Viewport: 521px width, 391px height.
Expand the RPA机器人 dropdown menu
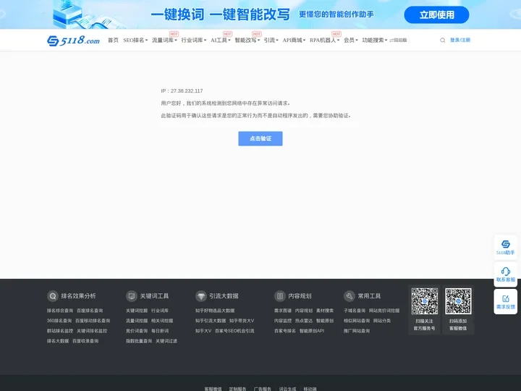click(x=324, y=41)
